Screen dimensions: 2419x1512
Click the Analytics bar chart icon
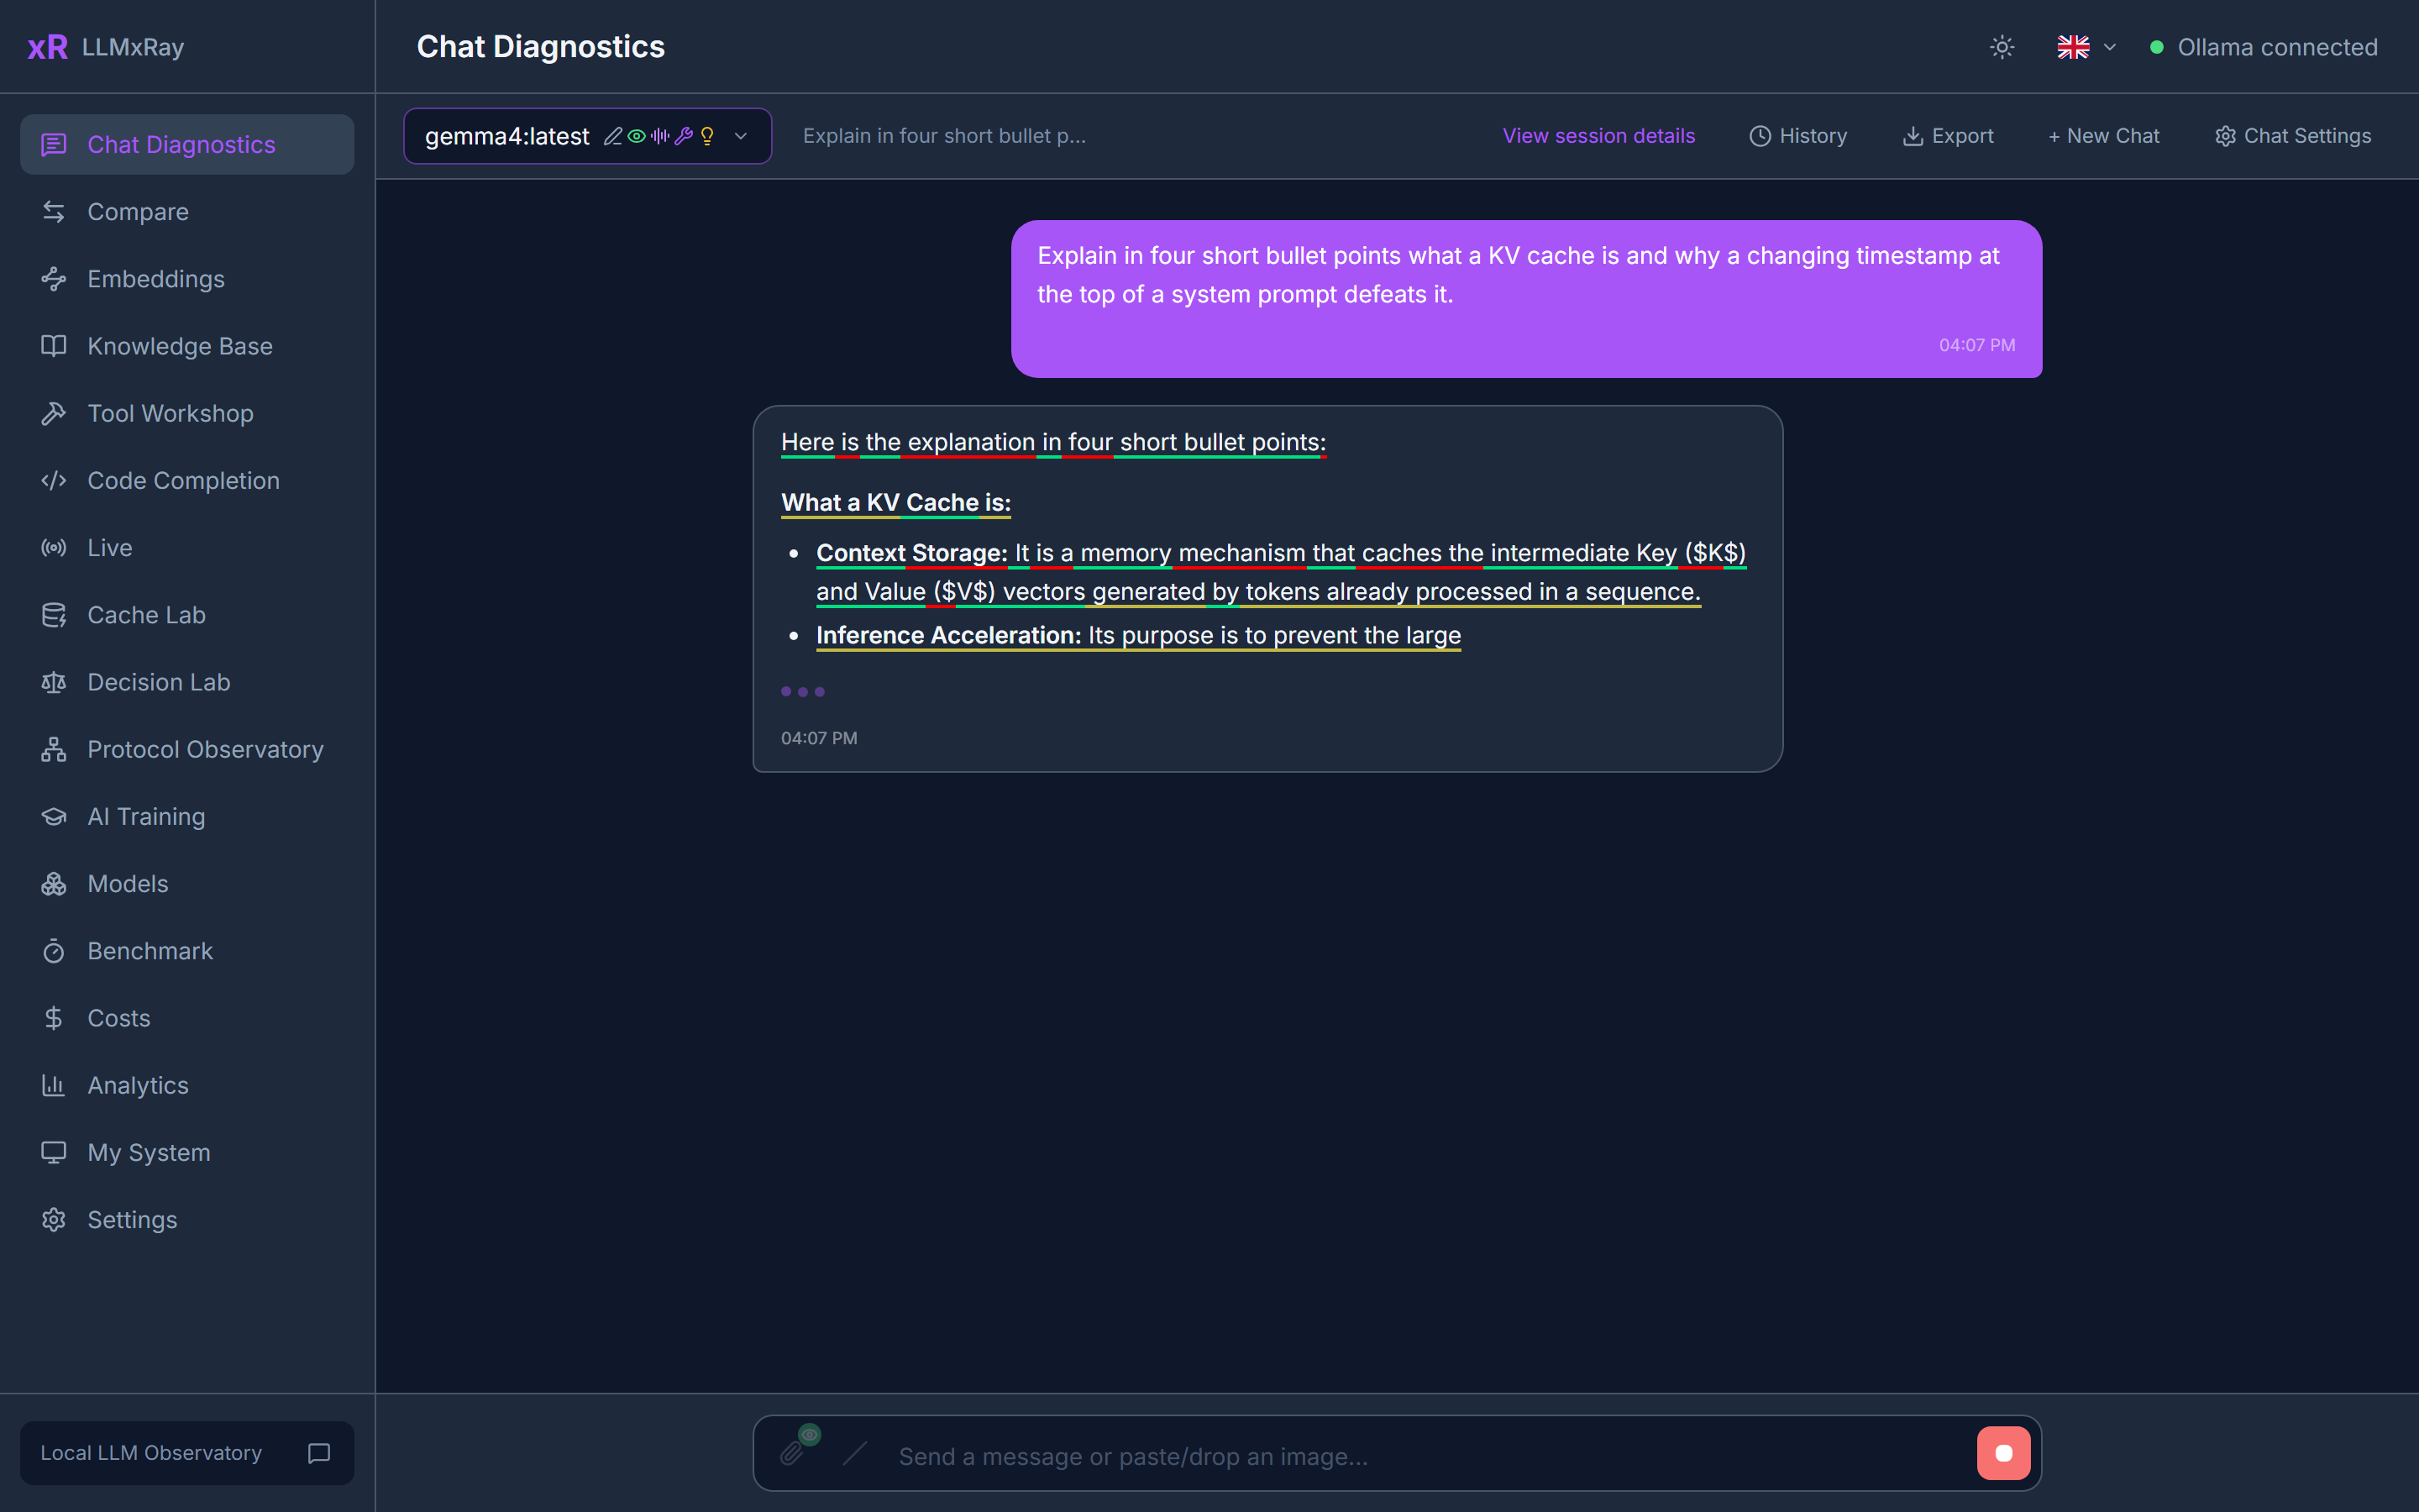point(54,1085)
